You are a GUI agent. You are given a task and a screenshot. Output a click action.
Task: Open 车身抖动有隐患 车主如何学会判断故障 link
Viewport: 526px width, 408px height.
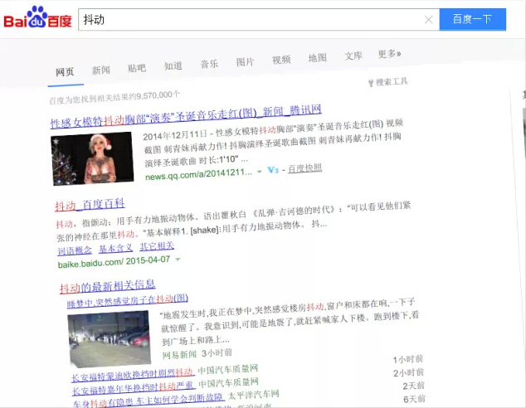tap(149, 400)
